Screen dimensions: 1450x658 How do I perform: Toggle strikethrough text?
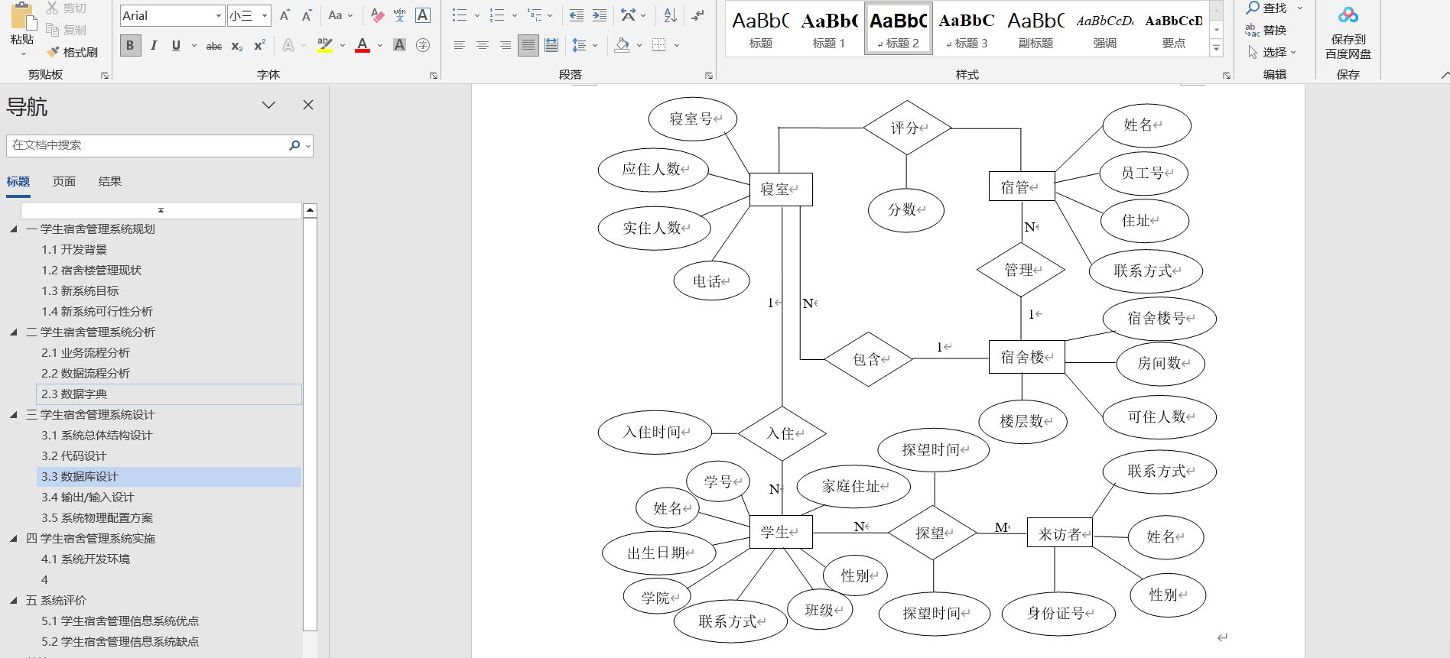click(x=214, y=46)
